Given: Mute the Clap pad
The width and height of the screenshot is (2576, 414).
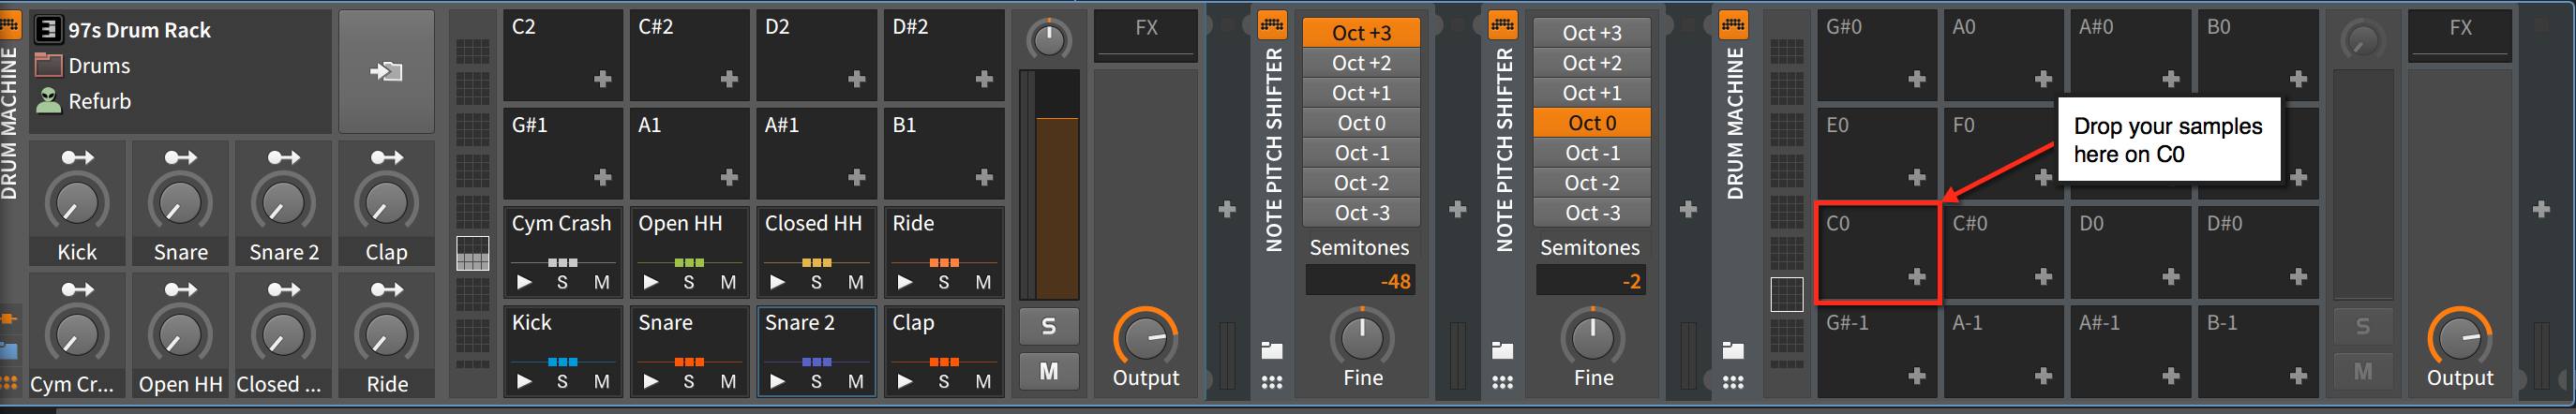Looking at the screenshot, I should pyautogui.click(x=982, y=381).
